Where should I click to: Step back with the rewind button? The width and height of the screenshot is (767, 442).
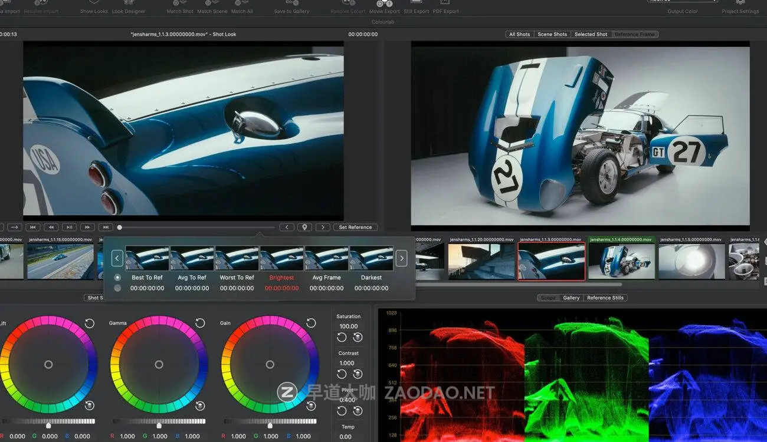(51, 227)
